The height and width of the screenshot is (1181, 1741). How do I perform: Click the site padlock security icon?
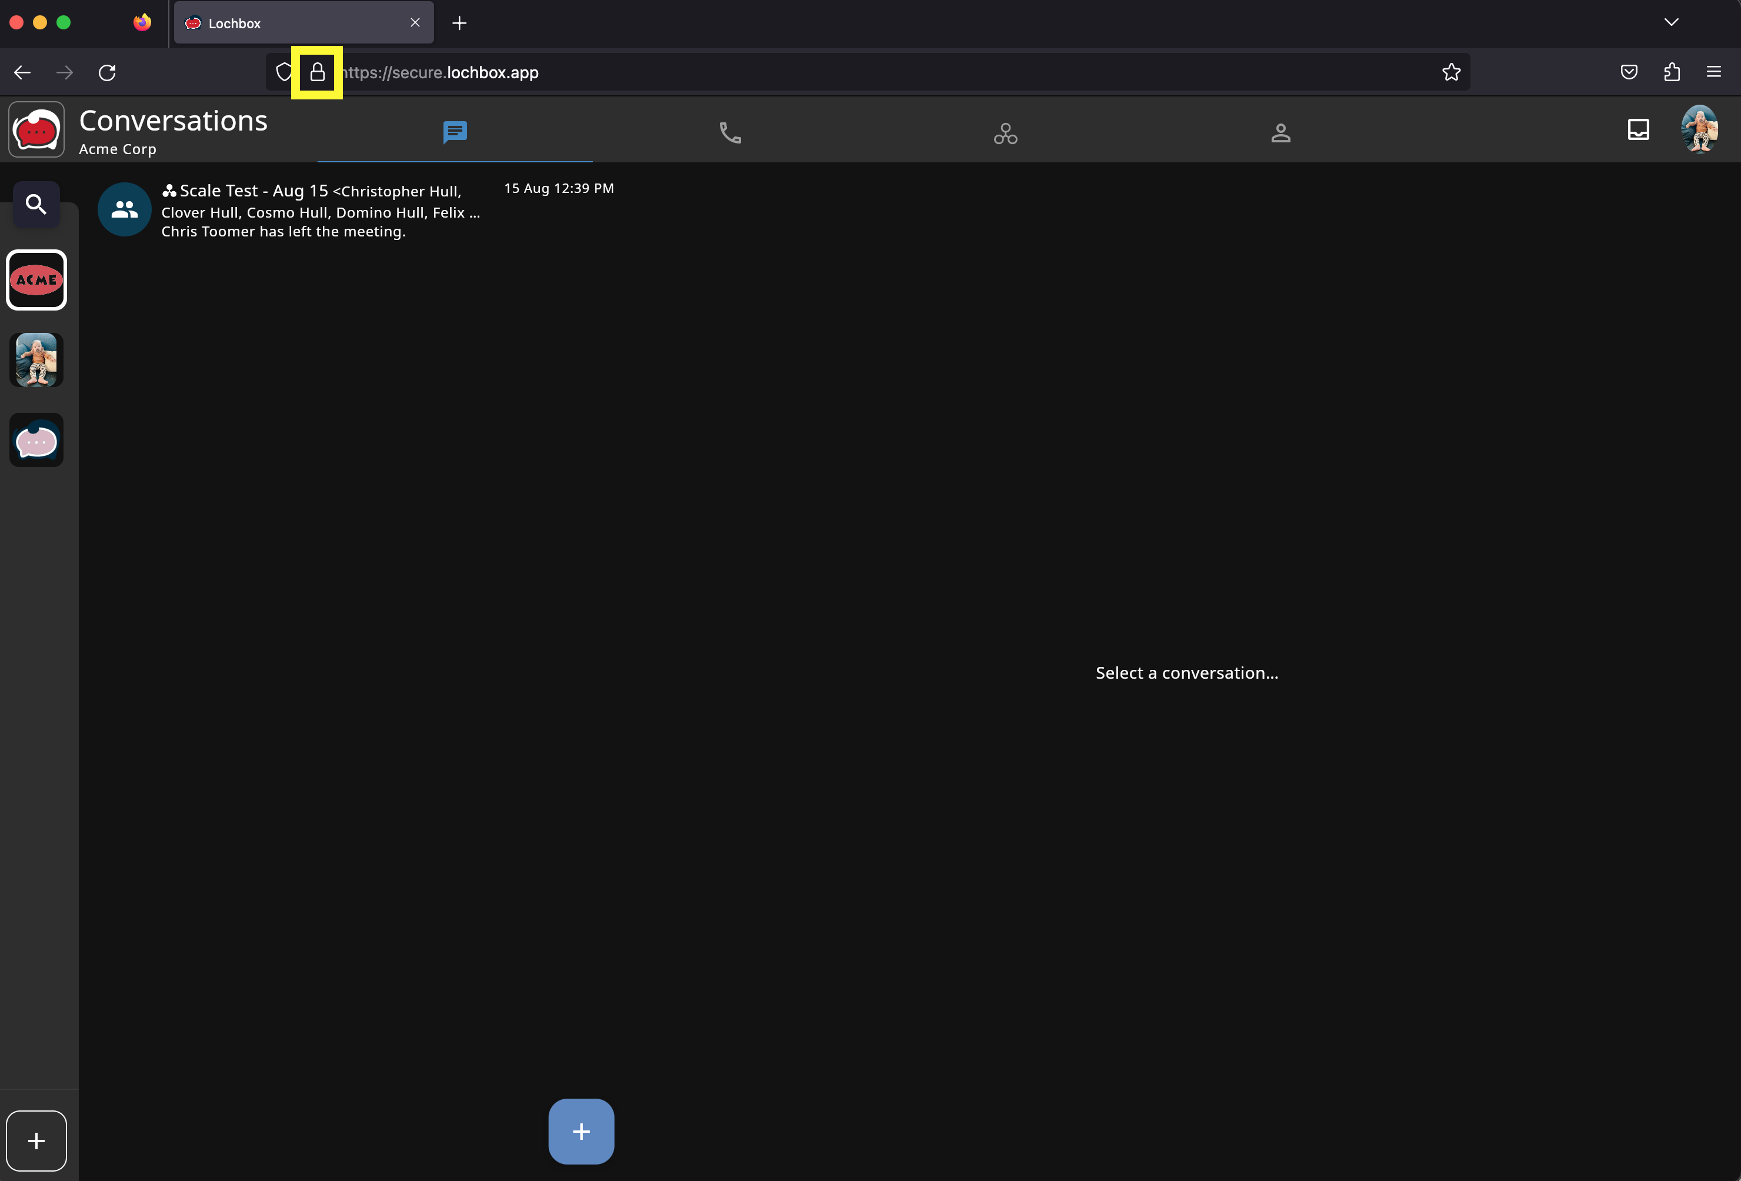click(317, 73)
